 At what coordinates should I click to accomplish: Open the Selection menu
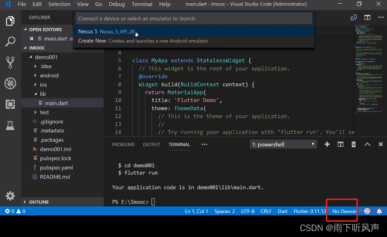[59, 4]
